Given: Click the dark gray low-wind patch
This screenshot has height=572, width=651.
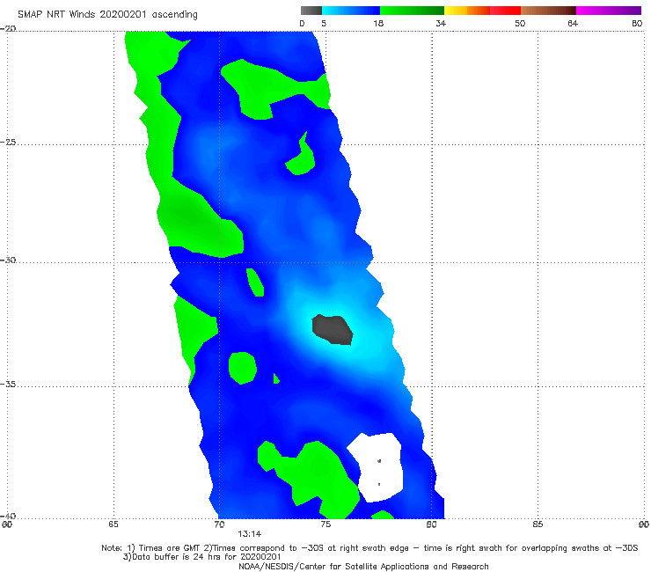Looking at the screenshot, I should 333,329.
